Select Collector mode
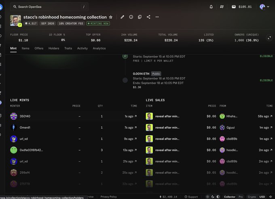The image size is (275, 199). 230,197
